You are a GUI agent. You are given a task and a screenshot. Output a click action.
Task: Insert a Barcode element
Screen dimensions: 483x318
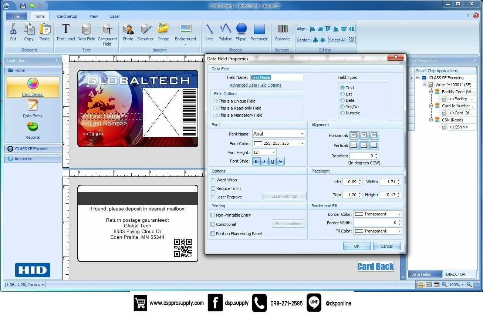(x=282, y=33)
